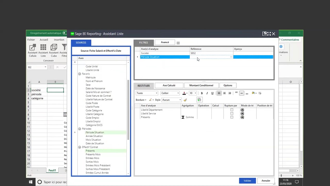Open the fill color dropdown arrow

point(256,93)
